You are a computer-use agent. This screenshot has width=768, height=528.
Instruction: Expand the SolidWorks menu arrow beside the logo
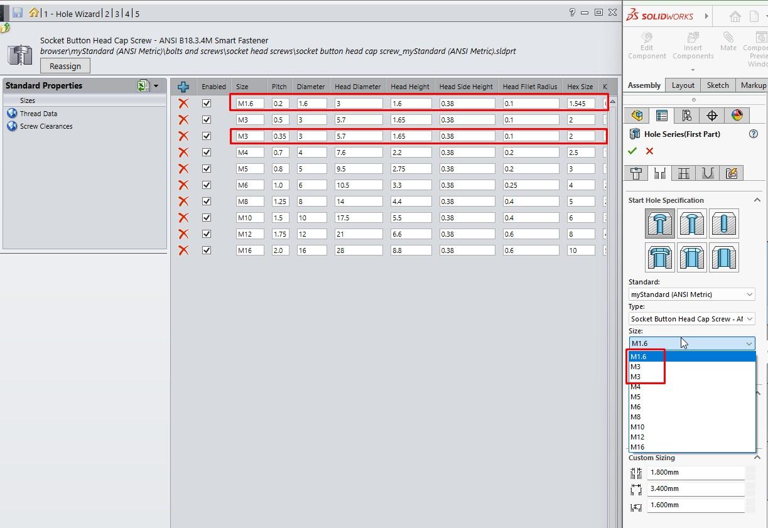tap(706, 16)
